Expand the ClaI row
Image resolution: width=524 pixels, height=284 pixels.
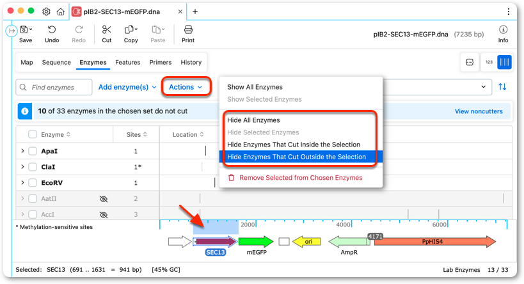[22, 167]
